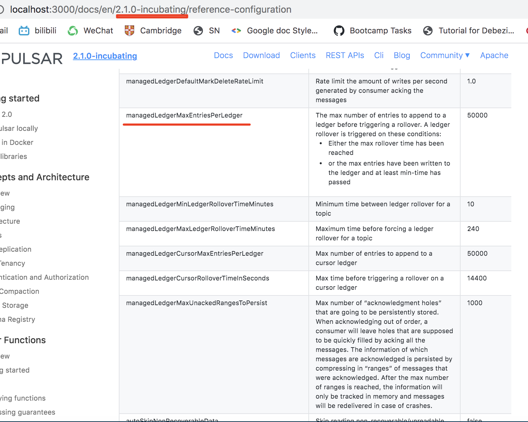Open the Docs navigation item
This screenshot has width=528, height=422.
(223, 55)
